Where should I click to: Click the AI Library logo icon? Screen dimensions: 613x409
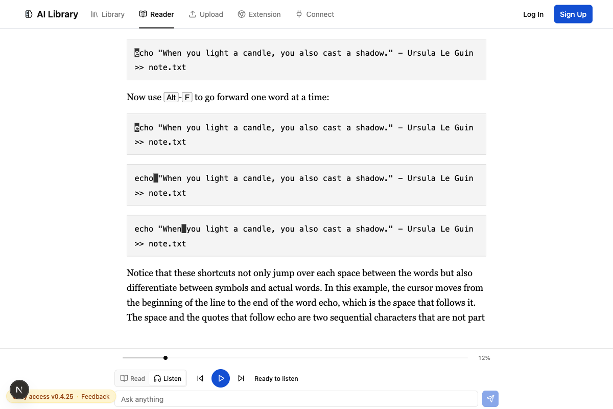(x=29, y=14)
